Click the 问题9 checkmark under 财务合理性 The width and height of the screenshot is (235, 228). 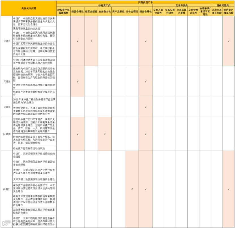tap(146, 107)
